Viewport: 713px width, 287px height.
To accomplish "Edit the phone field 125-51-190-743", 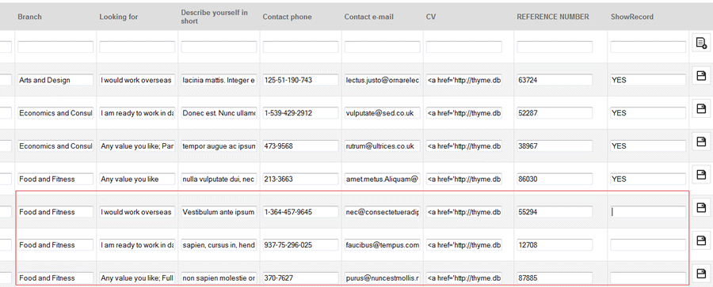I will (300, 80).
